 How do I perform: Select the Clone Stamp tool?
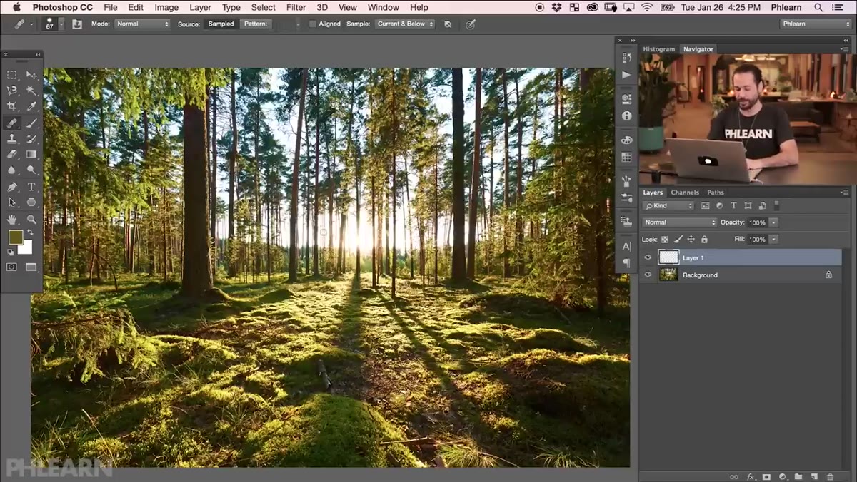[12, 138]
